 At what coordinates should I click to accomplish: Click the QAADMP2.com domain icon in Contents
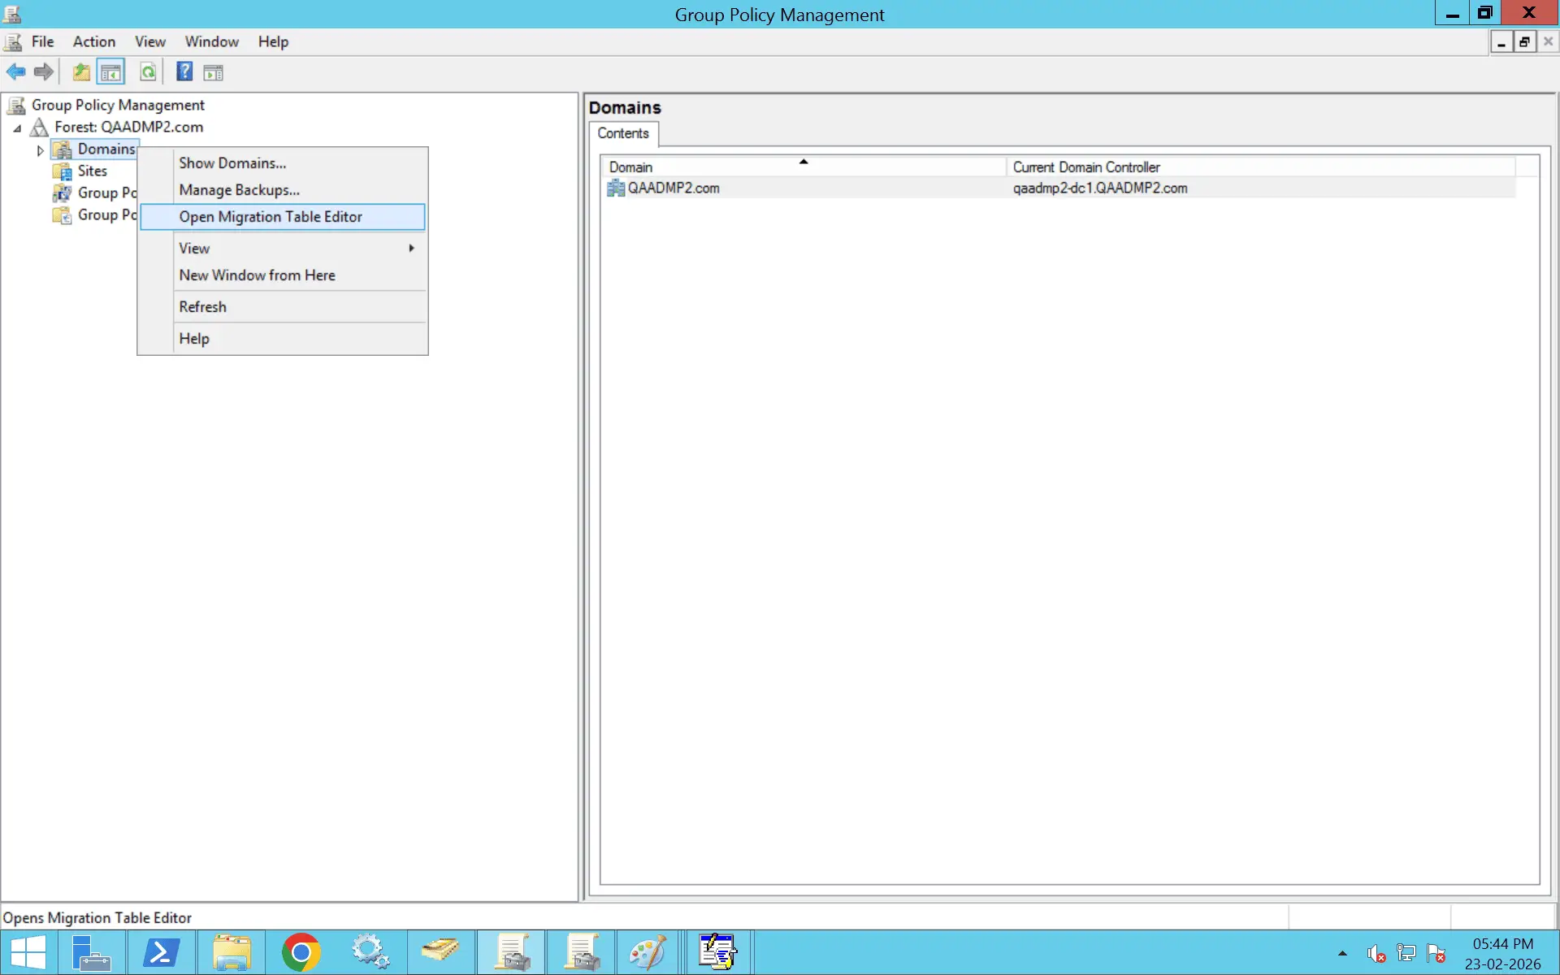coord(617,188)
